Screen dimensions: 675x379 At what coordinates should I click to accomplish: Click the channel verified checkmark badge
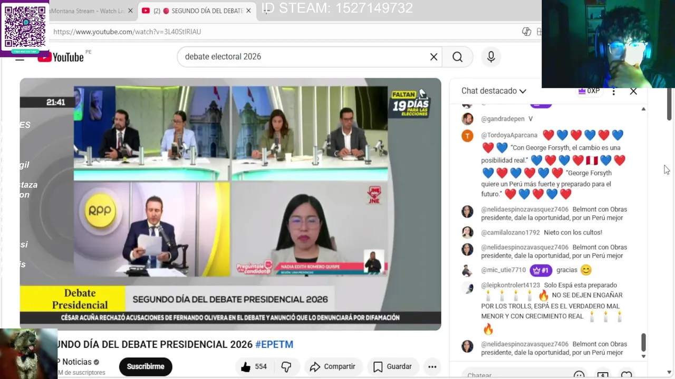click(x=97, y=362)
